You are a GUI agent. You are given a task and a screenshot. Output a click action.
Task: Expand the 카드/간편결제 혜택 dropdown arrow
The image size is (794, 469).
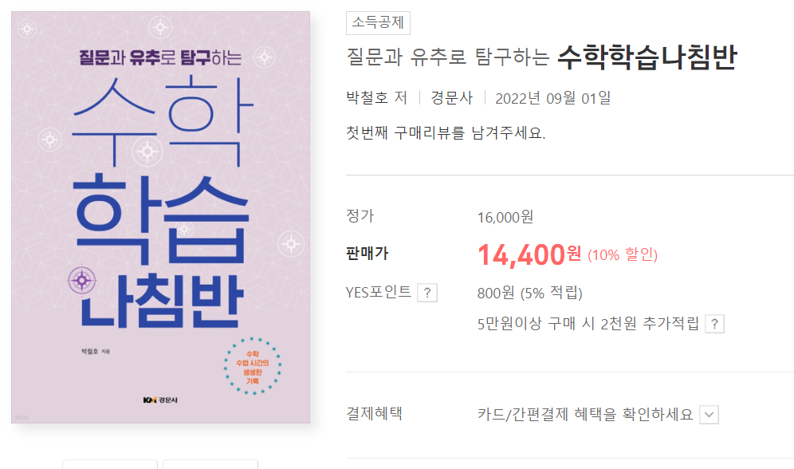[x=709, y=415]
